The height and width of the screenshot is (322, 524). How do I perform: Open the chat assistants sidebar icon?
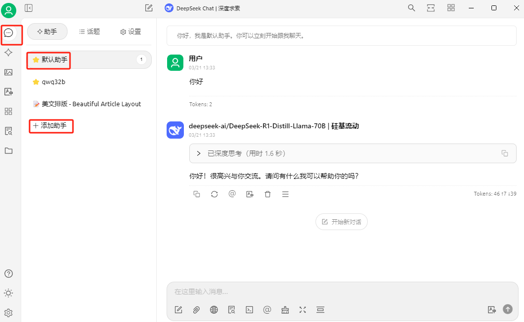8,32
